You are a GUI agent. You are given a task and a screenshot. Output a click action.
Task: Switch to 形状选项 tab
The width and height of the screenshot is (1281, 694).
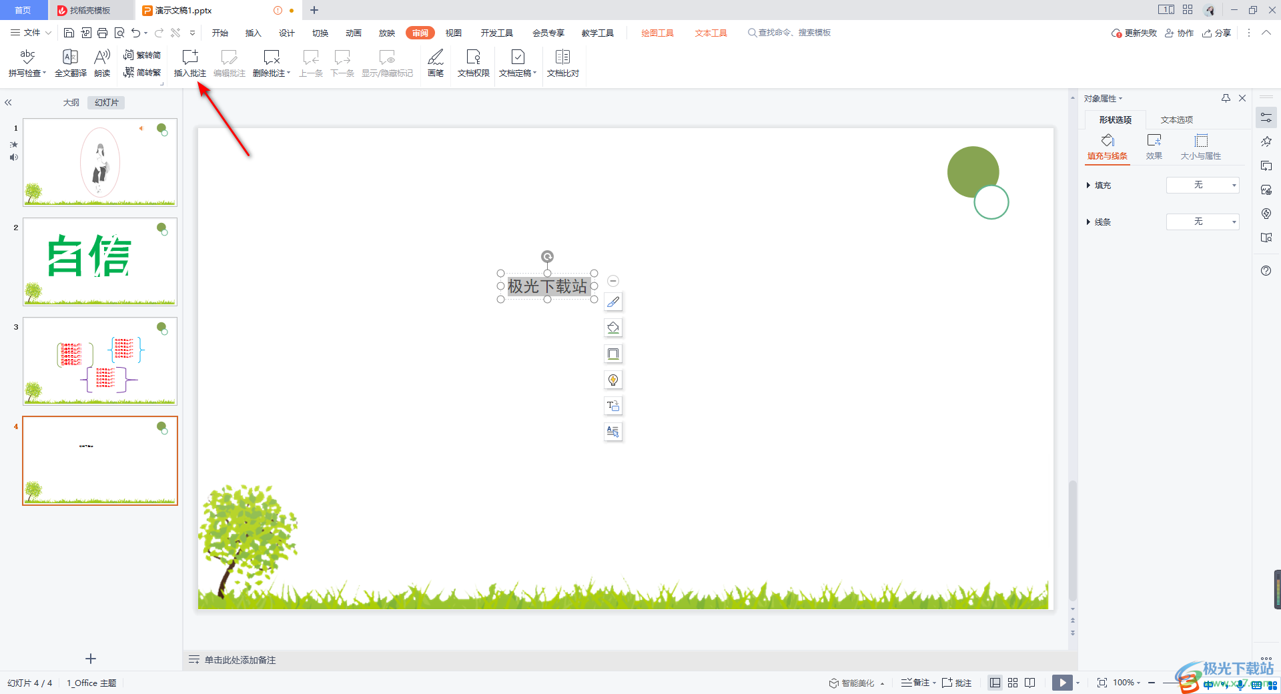pyautogui.click(x=1116, y=120)
